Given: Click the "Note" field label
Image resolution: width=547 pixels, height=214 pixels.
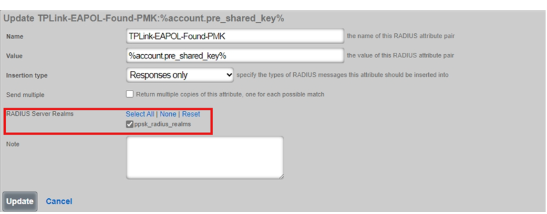Looking at the screenshot, I should click(x=13, y=144).
